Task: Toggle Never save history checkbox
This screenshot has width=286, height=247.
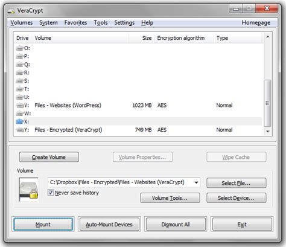Action: pos(51,193)
